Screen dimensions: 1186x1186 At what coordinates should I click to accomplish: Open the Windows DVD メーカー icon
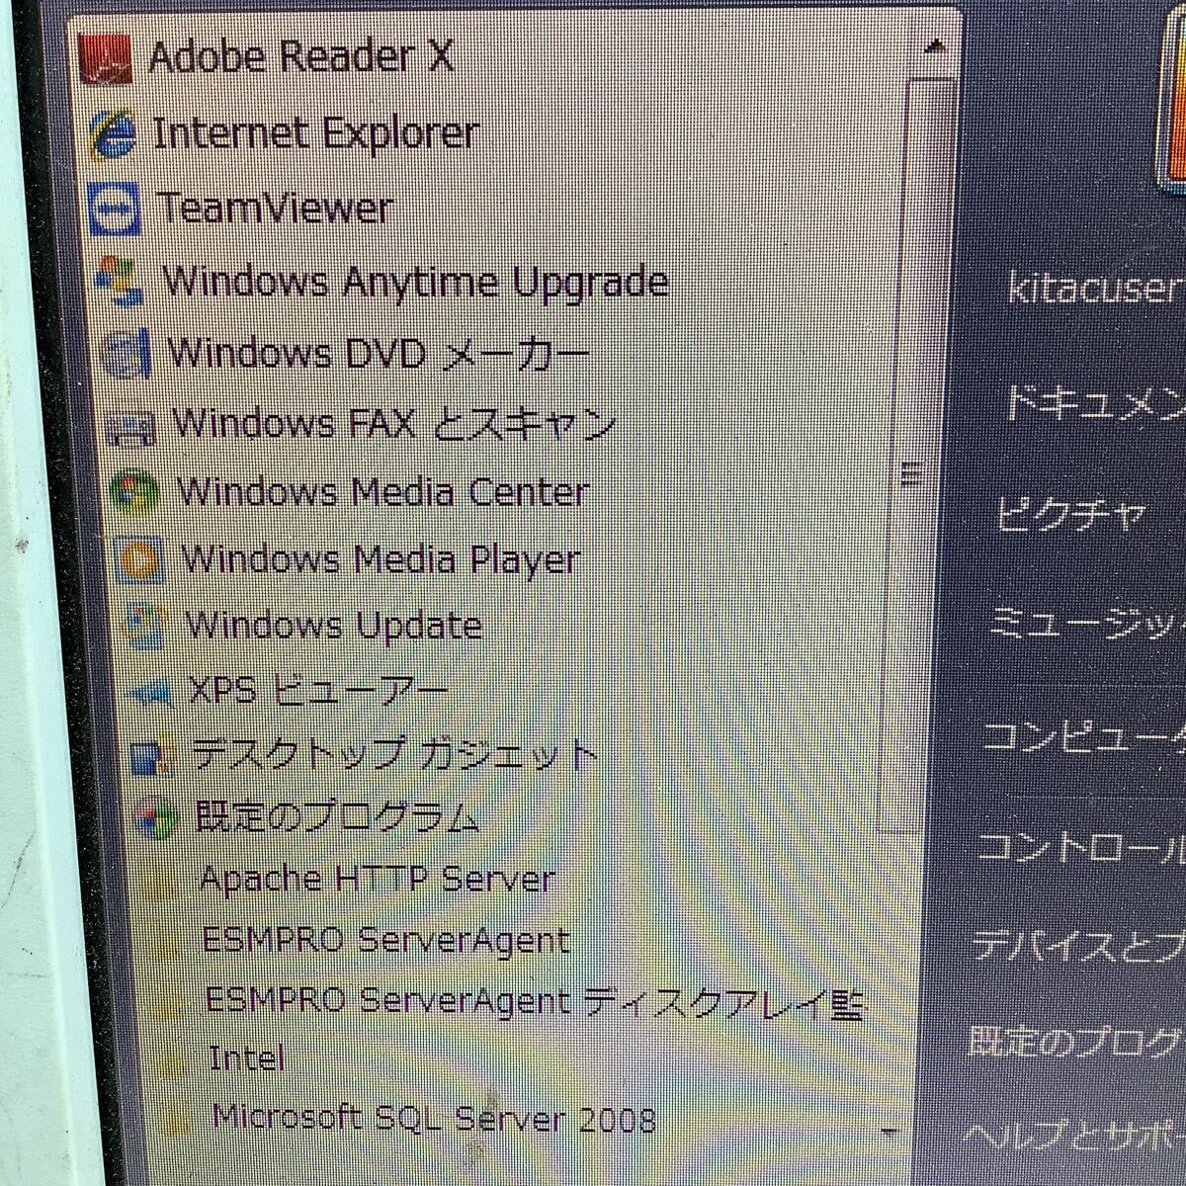click(127, 353)
